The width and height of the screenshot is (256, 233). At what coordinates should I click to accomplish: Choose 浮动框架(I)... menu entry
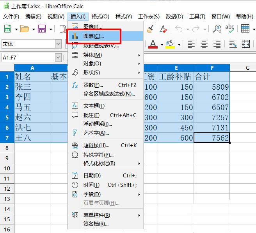(106, 124)
